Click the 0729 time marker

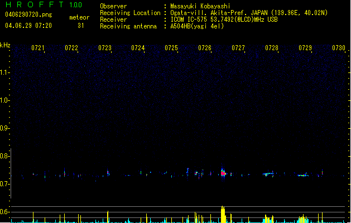coord(305,48)
